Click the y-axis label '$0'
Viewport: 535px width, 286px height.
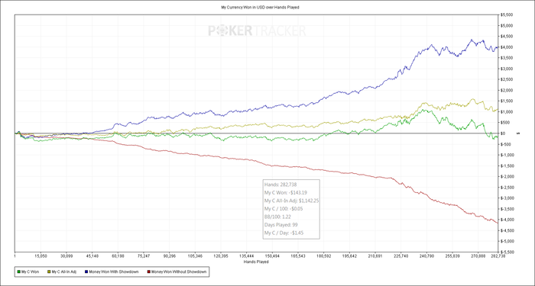point(503,133)
